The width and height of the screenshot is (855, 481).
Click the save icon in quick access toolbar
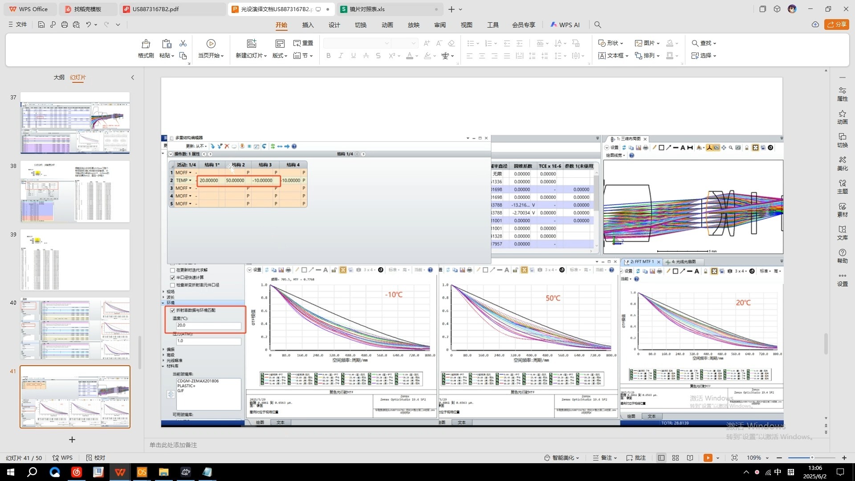coord(41,25)
